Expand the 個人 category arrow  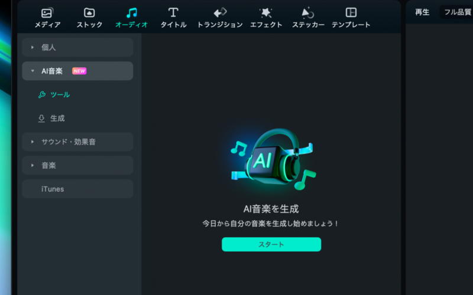click(x=33, y=47)
